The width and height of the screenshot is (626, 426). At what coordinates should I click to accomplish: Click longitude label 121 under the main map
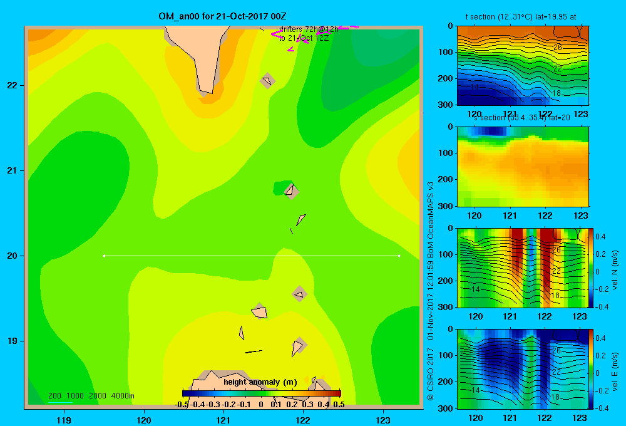click(223, 420)
